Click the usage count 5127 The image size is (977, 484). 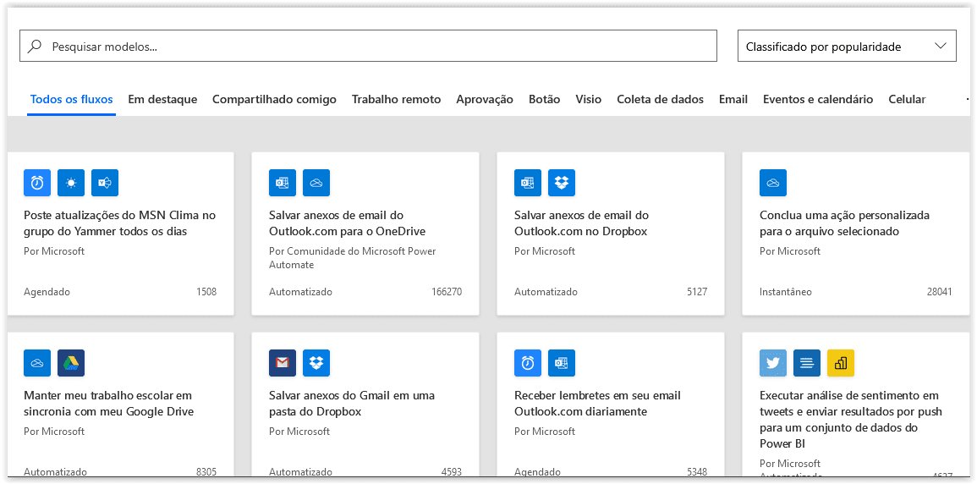pyautogui.click(x=697, y=292)
